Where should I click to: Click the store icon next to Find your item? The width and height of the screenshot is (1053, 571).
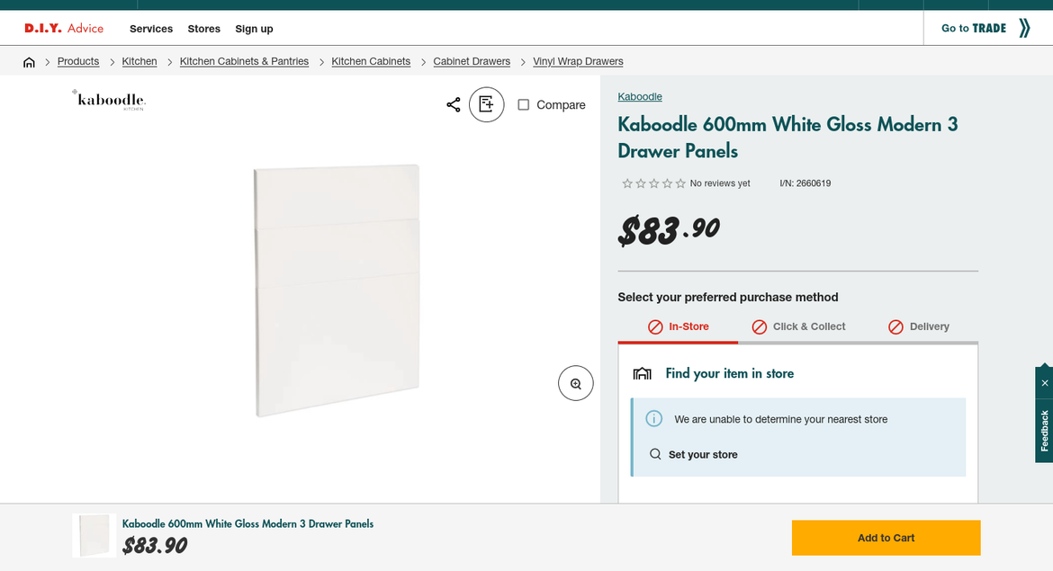pyautogui.click(x=642, y=372)
